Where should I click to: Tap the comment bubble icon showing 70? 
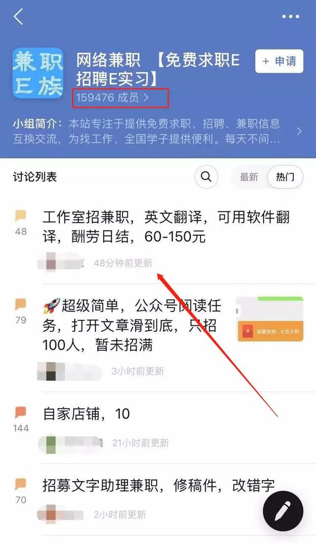(21, 484)
